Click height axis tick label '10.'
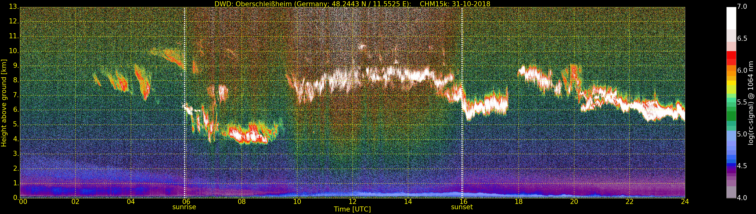The height and width of the screenshot is (214, 756). [14, 51]
